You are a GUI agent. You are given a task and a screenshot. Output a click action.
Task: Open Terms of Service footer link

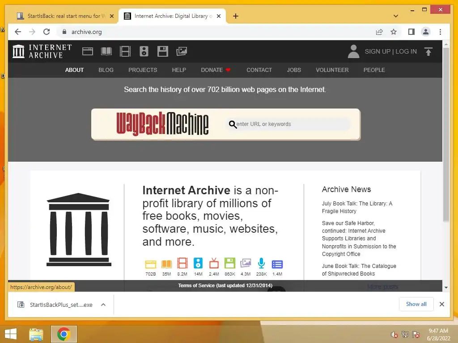click(225, 285)
